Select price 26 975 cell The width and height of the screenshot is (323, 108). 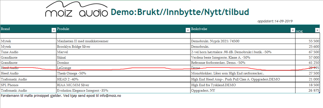tap(307, 91)
